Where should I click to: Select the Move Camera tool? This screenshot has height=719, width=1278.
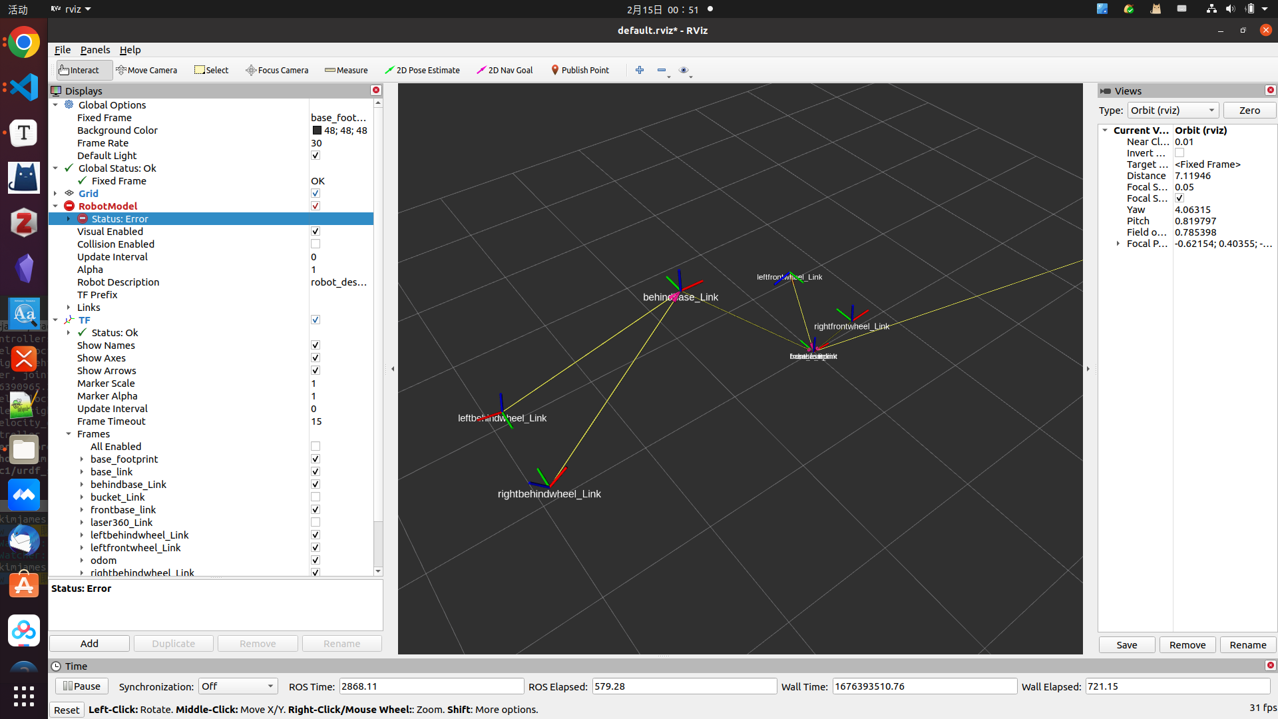[x=146, y=70]
